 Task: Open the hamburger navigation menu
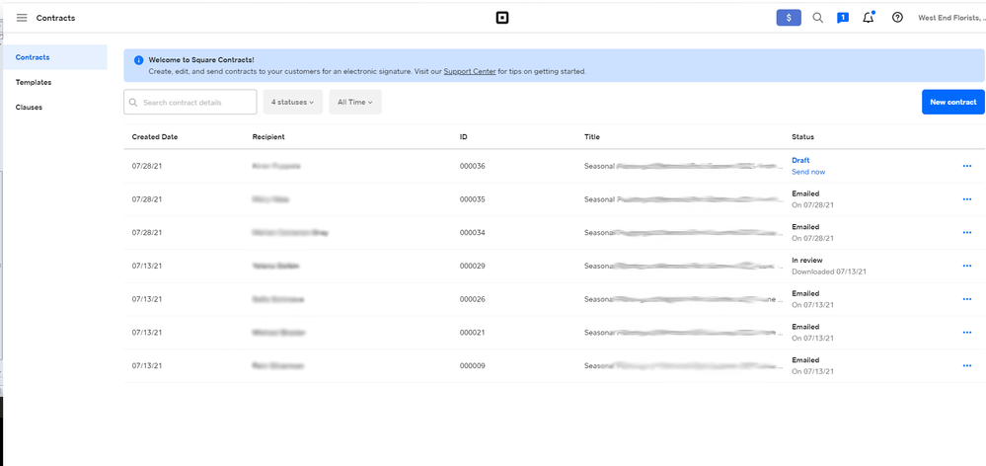pos(22,18)
